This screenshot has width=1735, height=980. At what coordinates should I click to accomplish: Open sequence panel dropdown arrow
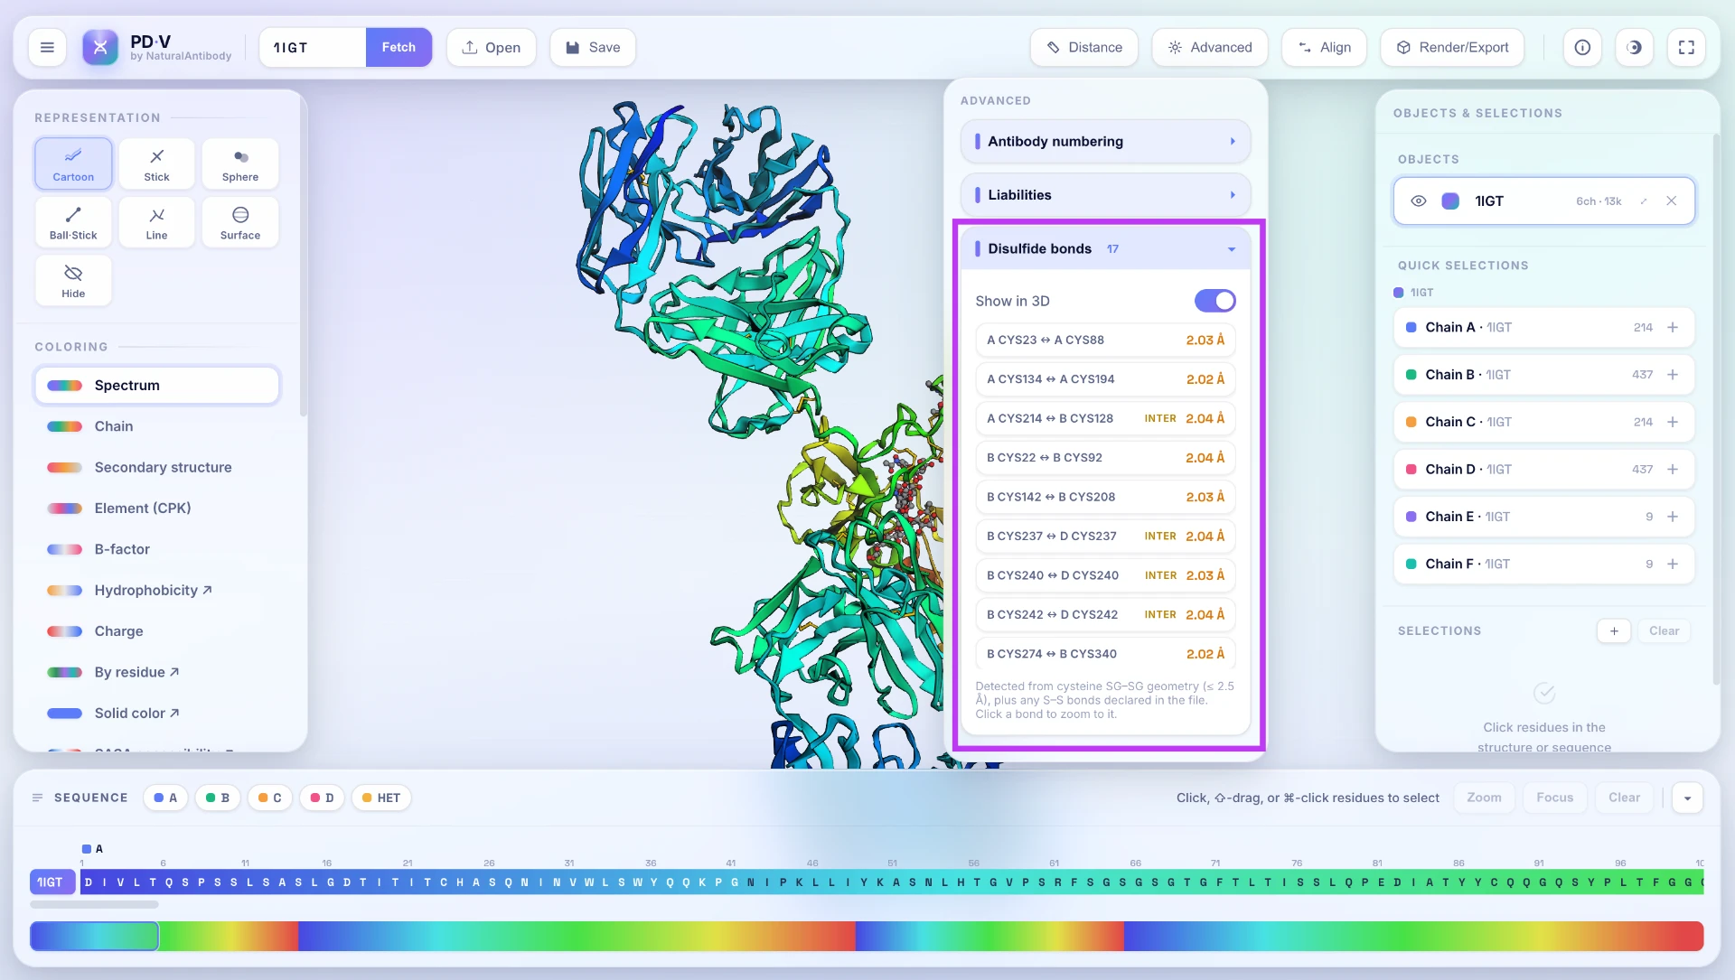(x=1687, y=798)
